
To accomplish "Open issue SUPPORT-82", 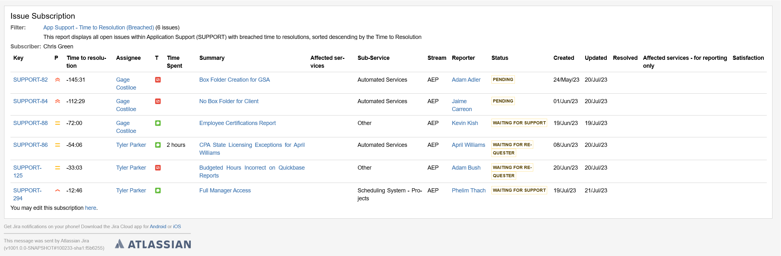I will pyautogui.click(x=30, y=80).
